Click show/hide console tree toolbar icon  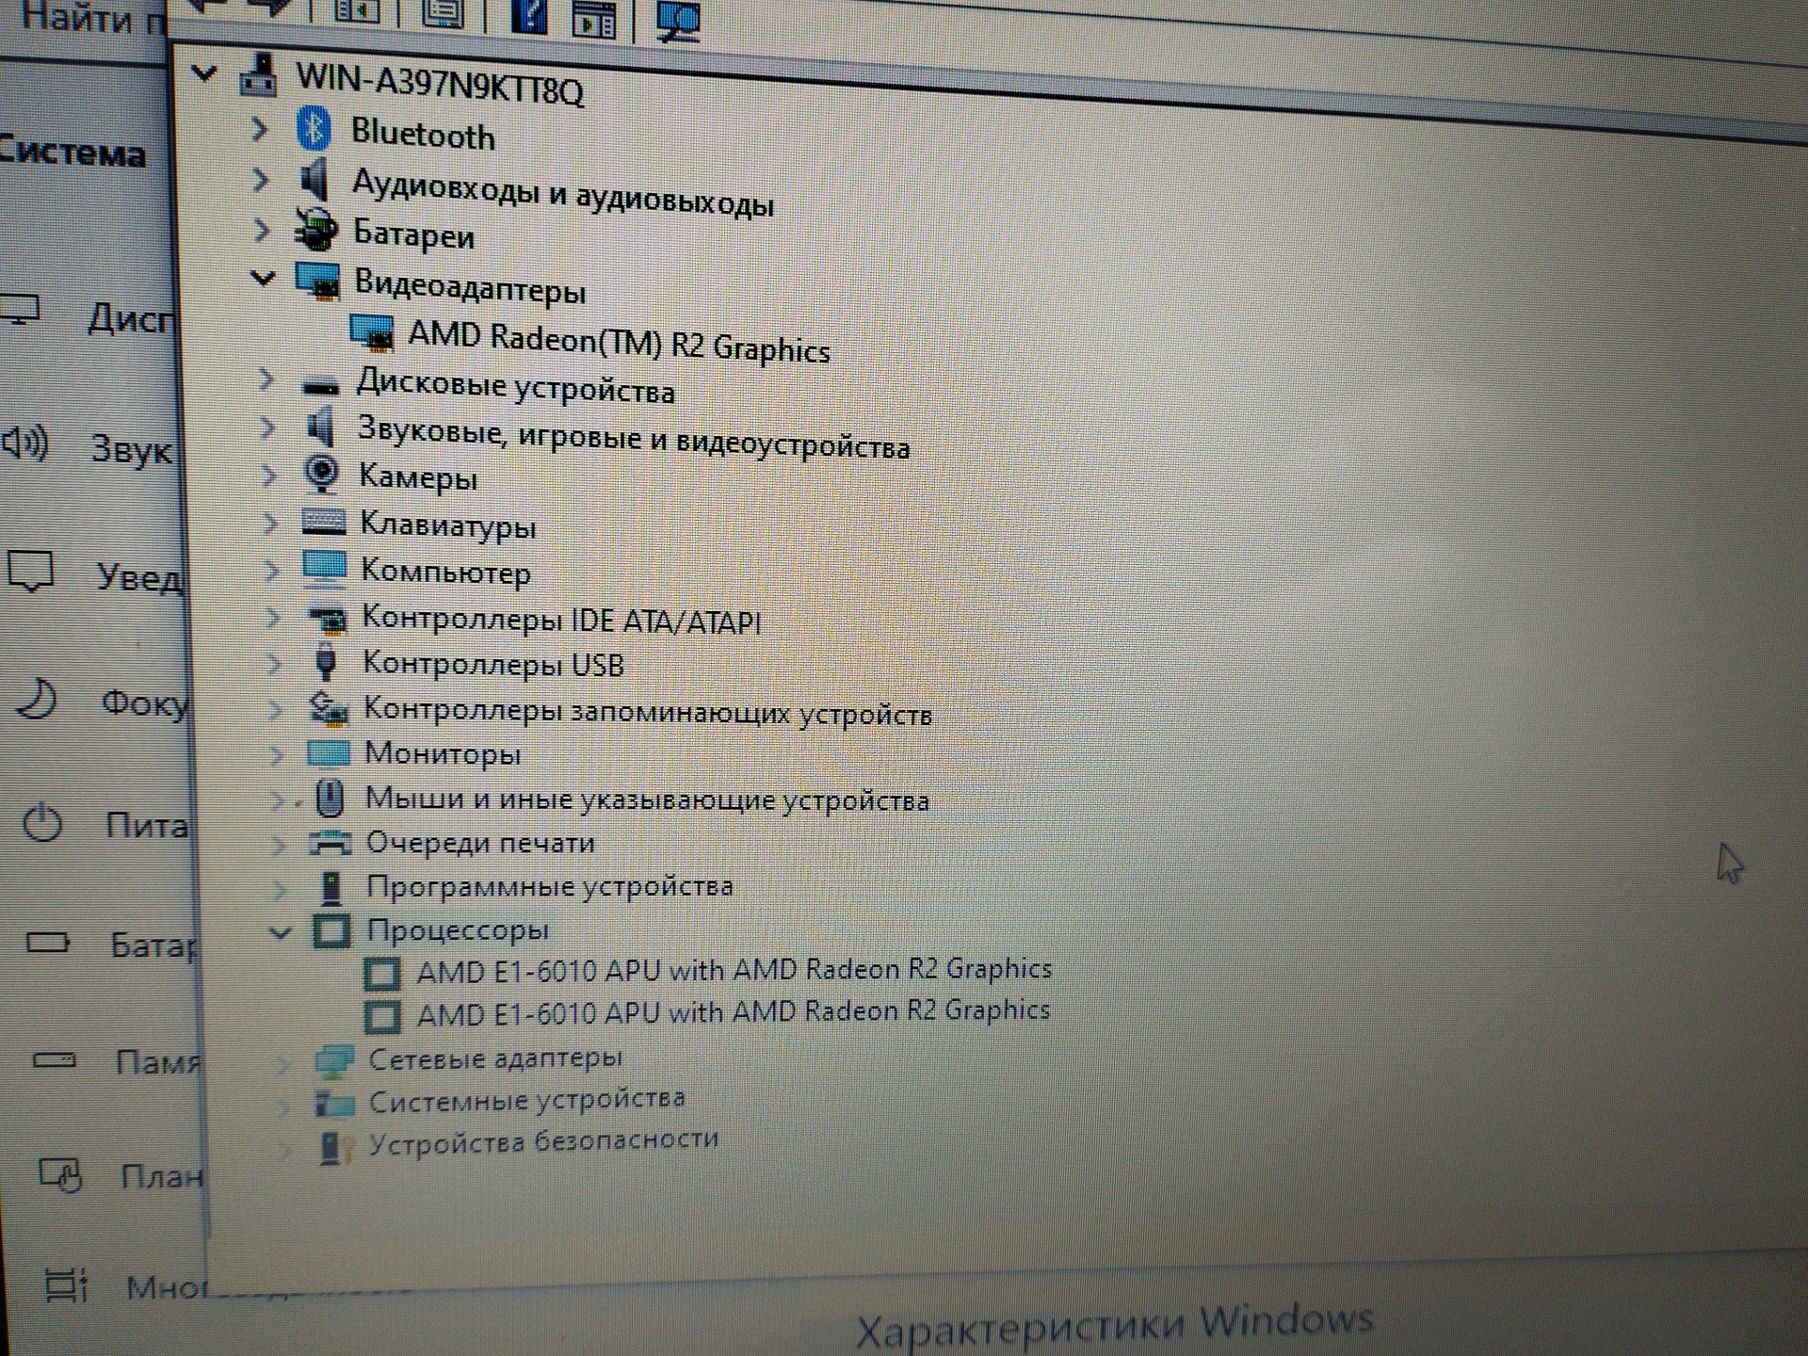[x=356, y=10]
